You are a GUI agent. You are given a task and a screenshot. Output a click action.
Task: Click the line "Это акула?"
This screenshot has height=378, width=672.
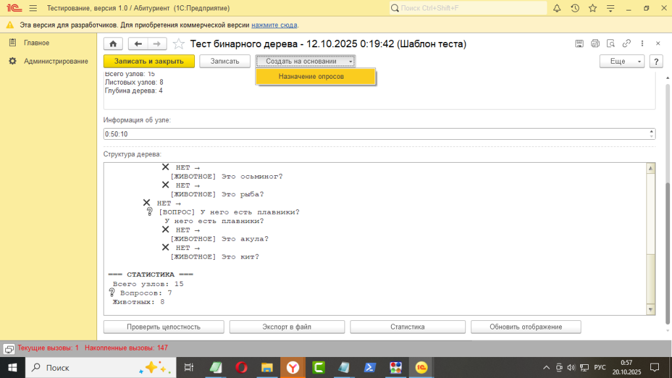click(x=245, y=239)
